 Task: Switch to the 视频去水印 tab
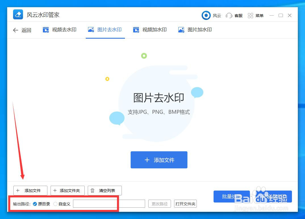pyautogui.click(x=59, y=30)
